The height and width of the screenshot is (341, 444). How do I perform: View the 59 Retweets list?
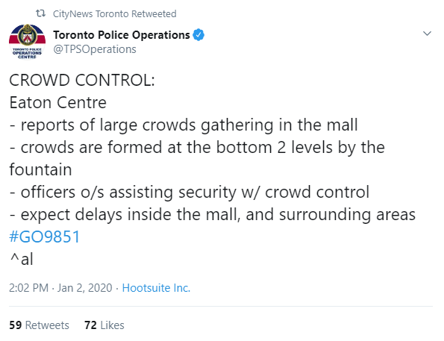pos(39,325)
